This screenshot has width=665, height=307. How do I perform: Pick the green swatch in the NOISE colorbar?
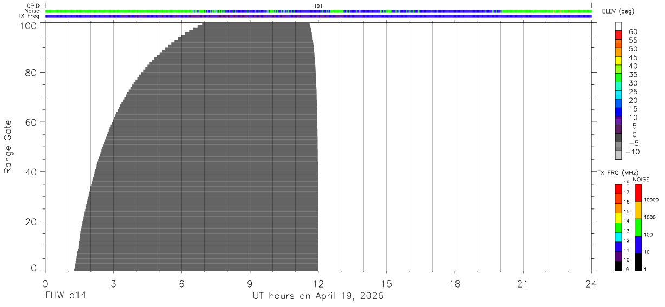point(638,227)
